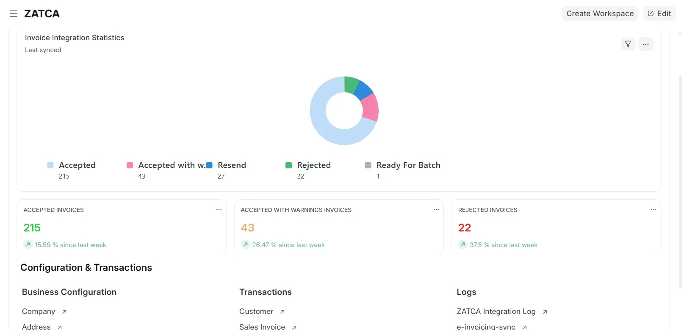Click the Rejected legend label
Screen dimensions: 695x330
[x=314, y=165]
